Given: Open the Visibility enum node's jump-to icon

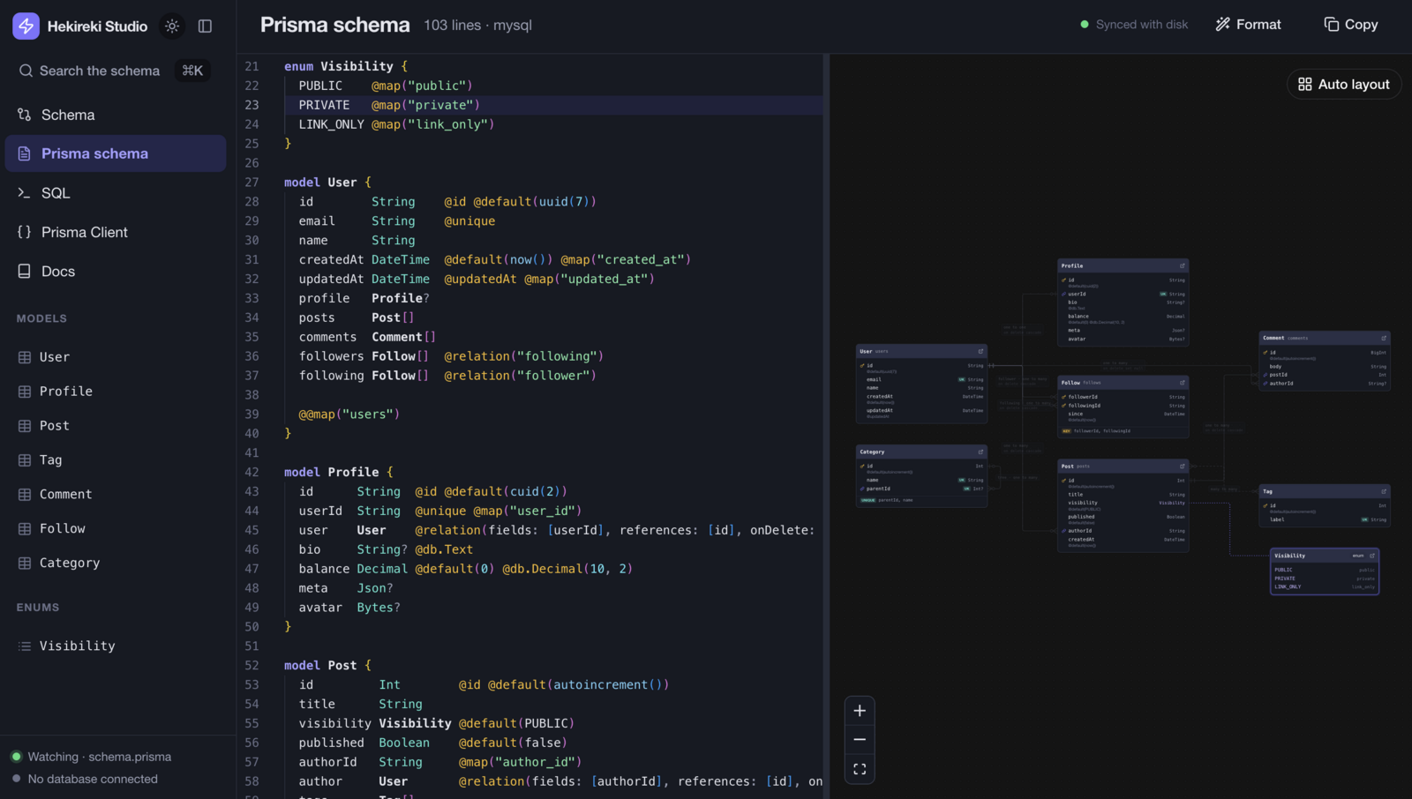Looking at the screenshot, I should (x=1372, y=556).
